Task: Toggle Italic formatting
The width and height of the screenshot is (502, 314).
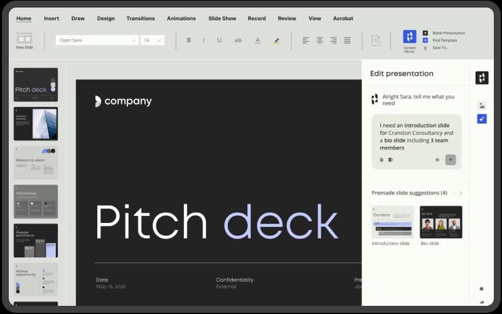Action: (x=203, y=40)
